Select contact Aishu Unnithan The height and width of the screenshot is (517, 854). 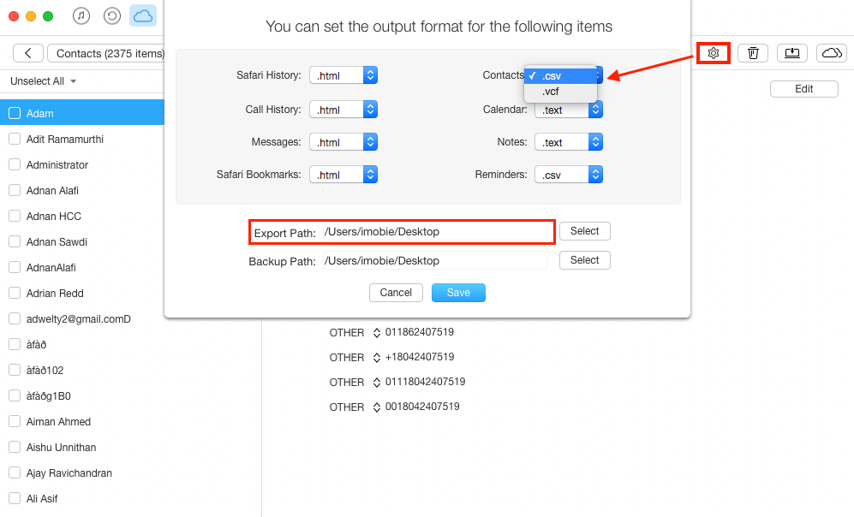(x=61, y=448)
